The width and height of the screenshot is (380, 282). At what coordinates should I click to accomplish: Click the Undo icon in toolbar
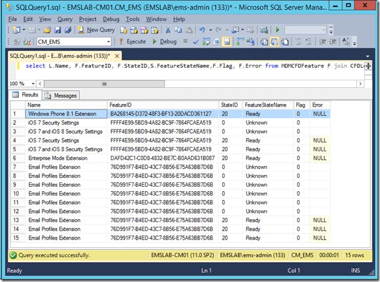(x=203, y=30)
